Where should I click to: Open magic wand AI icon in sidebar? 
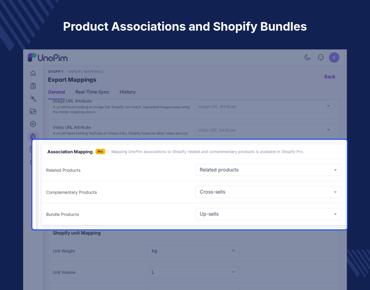coord(33,99)
